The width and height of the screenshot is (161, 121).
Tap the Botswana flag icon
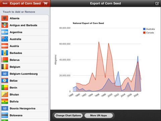[5, 115]
